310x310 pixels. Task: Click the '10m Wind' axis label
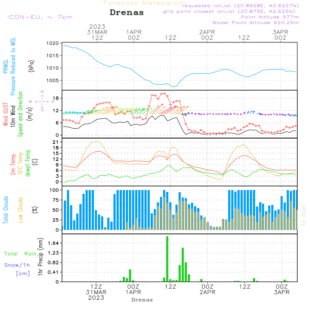click(x=13, y=116)
